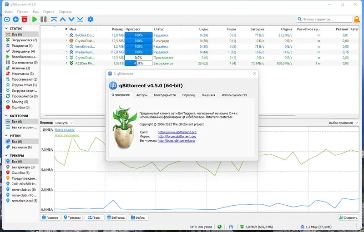Filter by Проверяются (0) status
The height and width of the screenshot is (232, 364).
click(x=21, y=96)
